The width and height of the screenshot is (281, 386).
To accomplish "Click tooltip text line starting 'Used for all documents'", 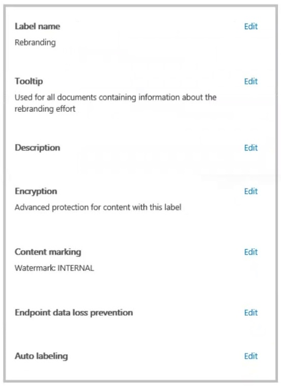I will coord(116,97).
